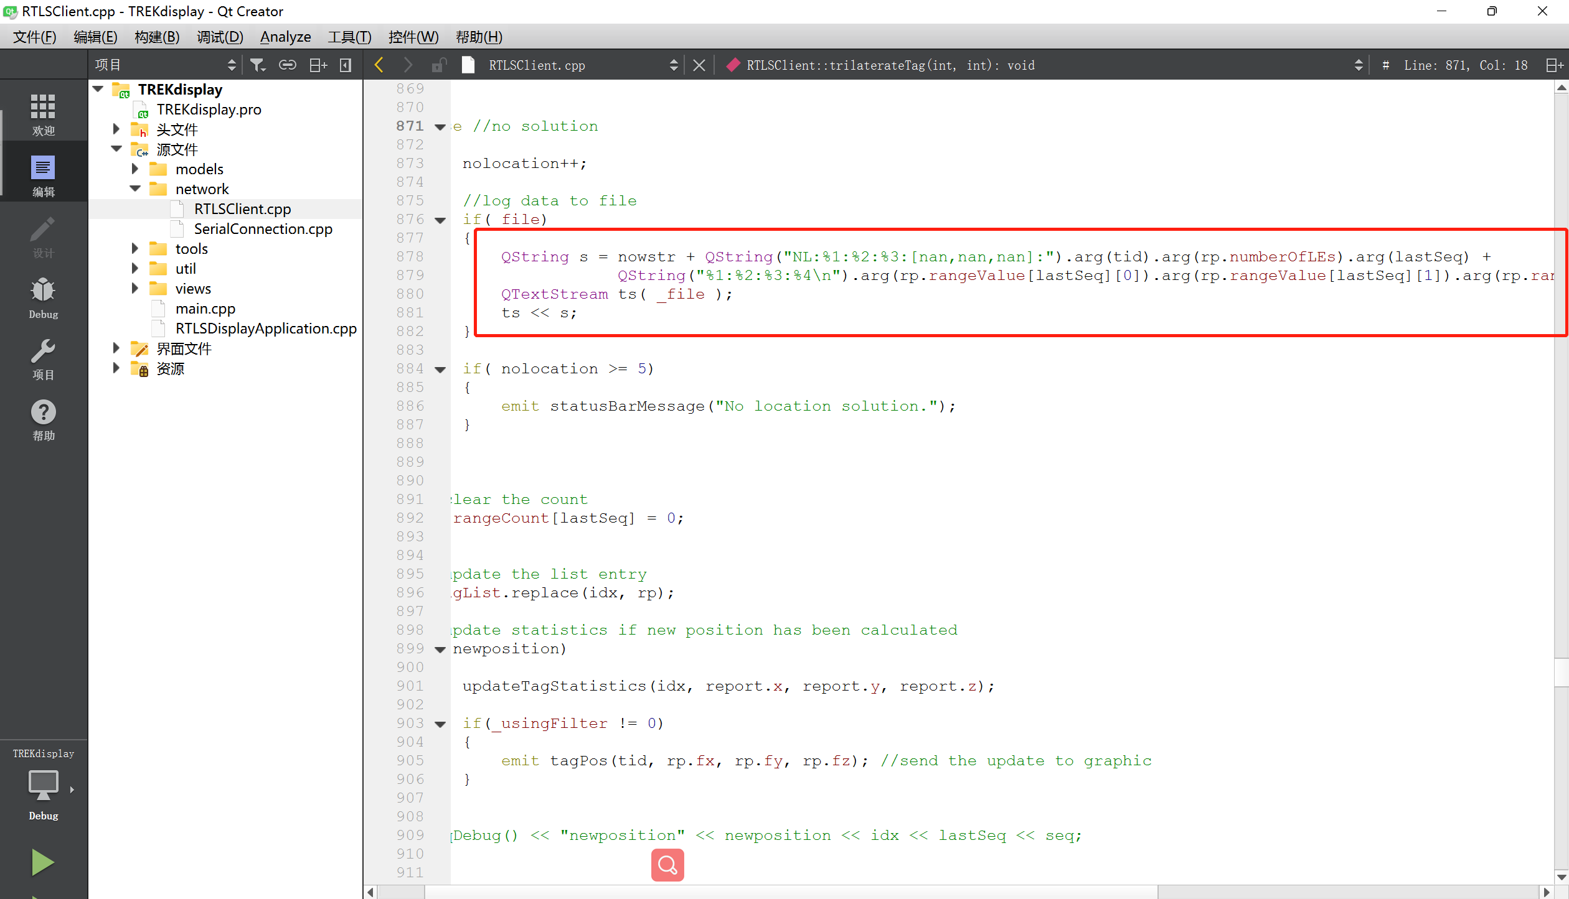
Task: Open TREKdisplay kit selector monitor icon
Action: (43, 785)
